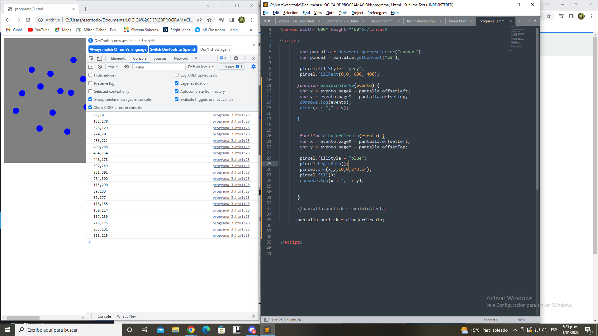The width and height of the screenshot is (598, 336).
Task: Enable the Preserve log checkbox
Action: pos(91,83)
